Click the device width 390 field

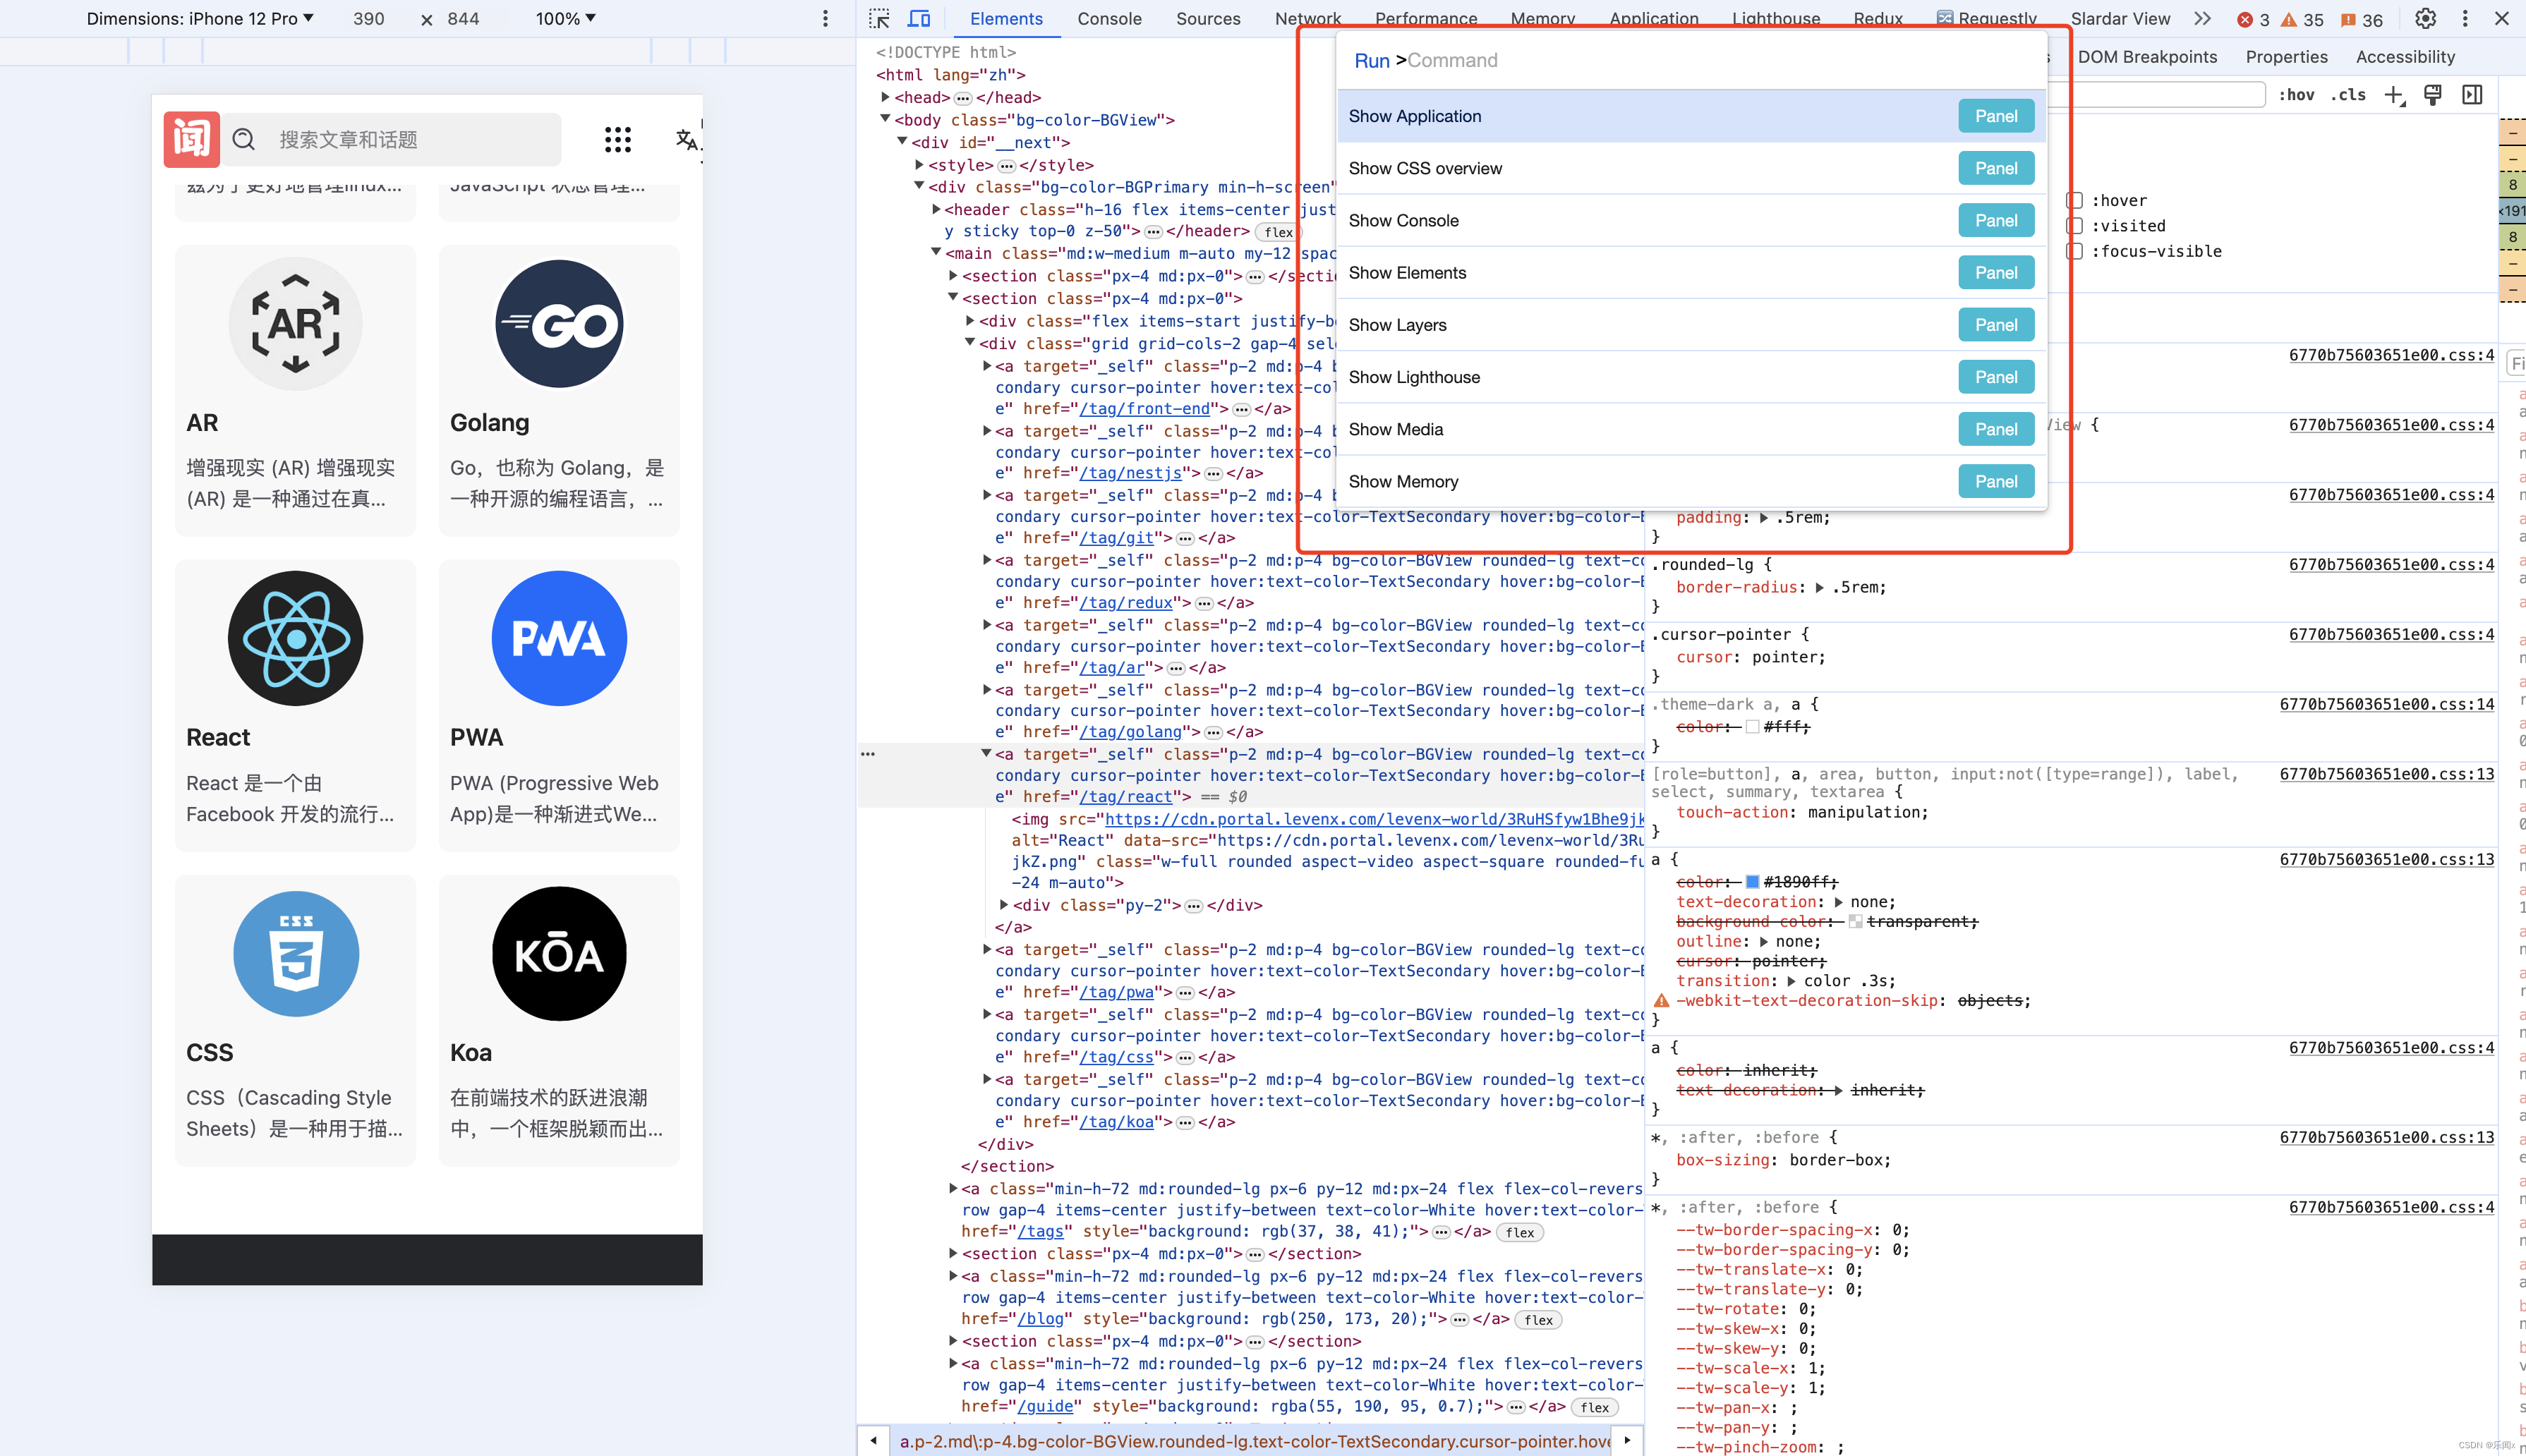pyautogui.click(x=369, y=19)
